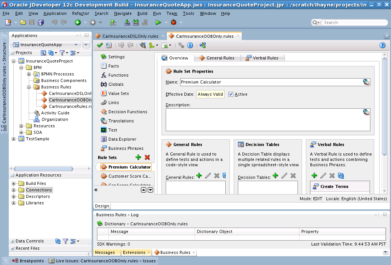Screen dimensions: 391x265
Task: Click the Open folder toolbar icon
Action: [x=23, y=22]
